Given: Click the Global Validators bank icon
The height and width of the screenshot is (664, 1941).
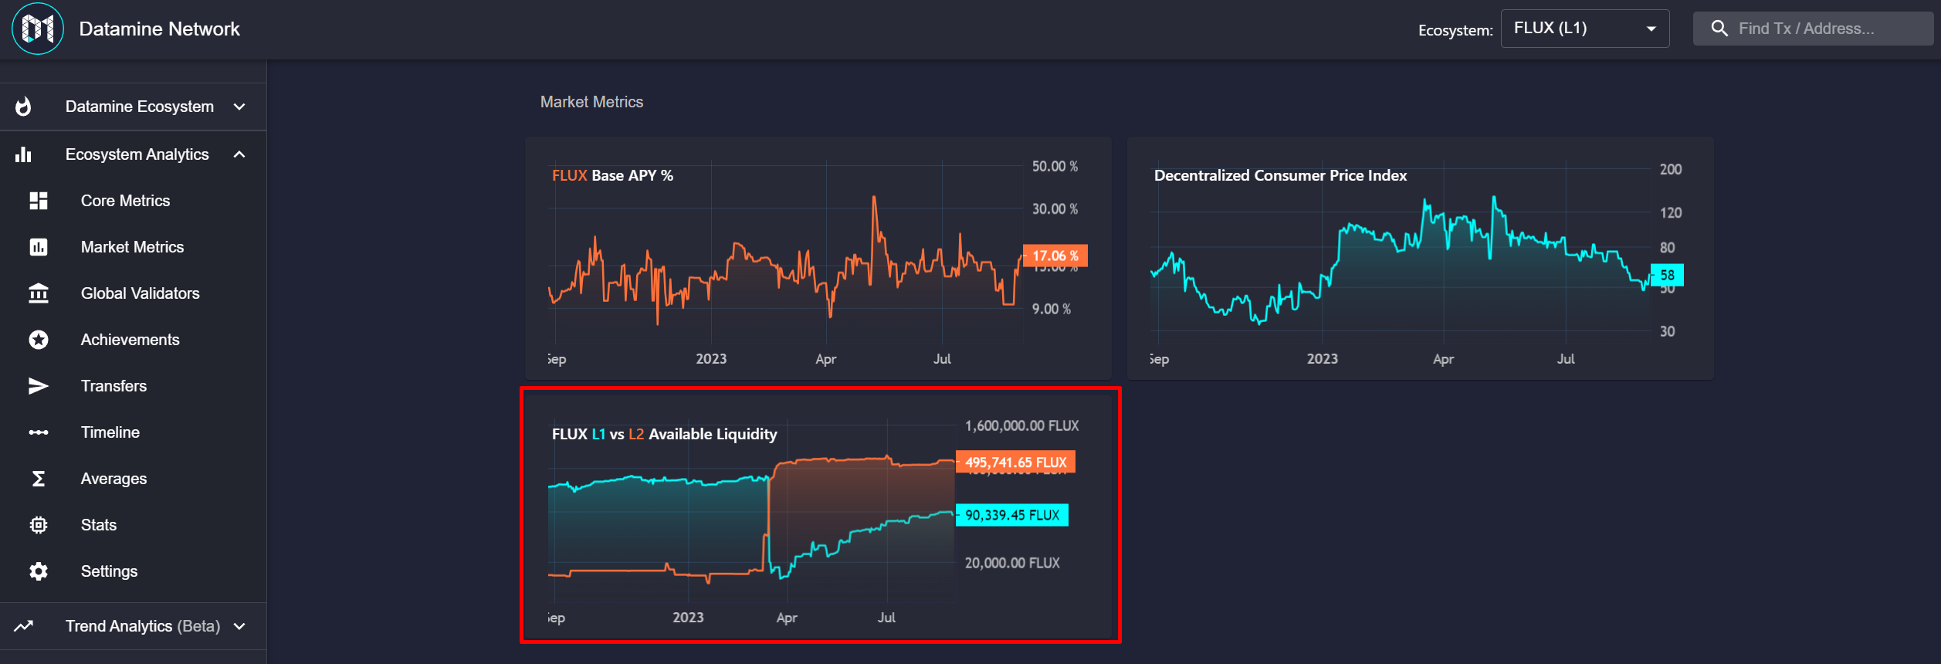Looking at the screenshot, I should [x=39, y=293].
